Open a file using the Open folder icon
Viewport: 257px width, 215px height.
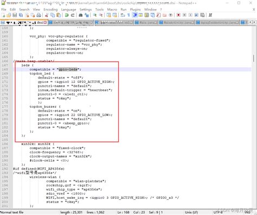point(9,15)
